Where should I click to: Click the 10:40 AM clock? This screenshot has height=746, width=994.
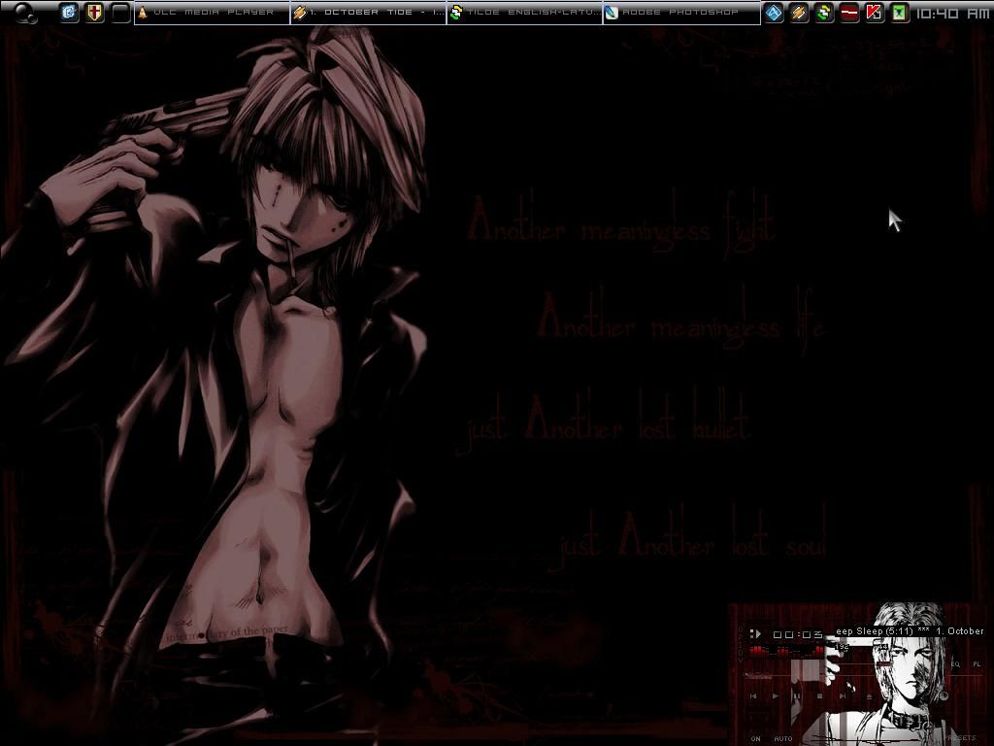coord(953,13)
